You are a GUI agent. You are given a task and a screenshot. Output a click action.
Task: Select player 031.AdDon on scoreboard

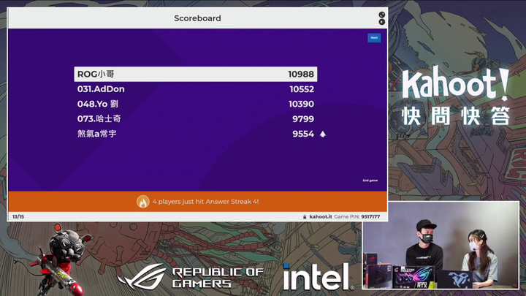(x=196, y=89)
